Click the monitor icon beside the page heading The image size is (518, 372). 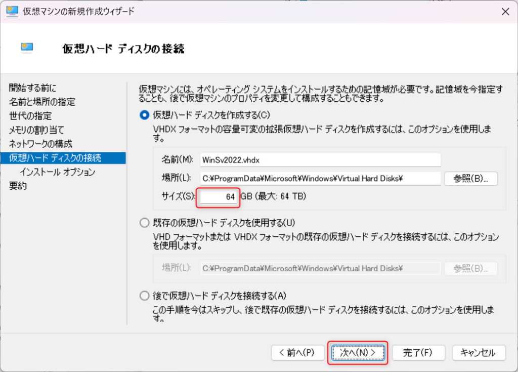27,48
